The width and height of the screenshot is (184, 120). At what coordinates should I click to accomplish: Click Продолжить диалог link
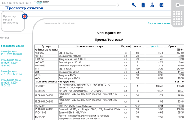pos(13,46)
